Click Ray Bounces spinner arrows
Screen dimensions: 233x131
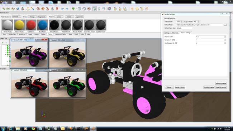tap(225, 43)
